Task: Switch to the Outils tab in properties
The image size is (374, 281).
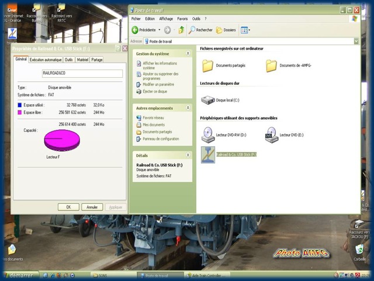Action: (x=69, y=60)
